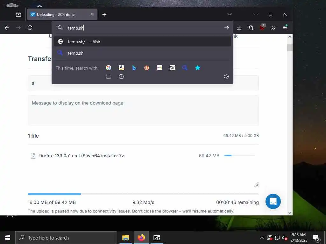Click '16.00 MB of 69.42 MB' text
The height and width of the screenshot is (244, 326).
pos(52,202)
